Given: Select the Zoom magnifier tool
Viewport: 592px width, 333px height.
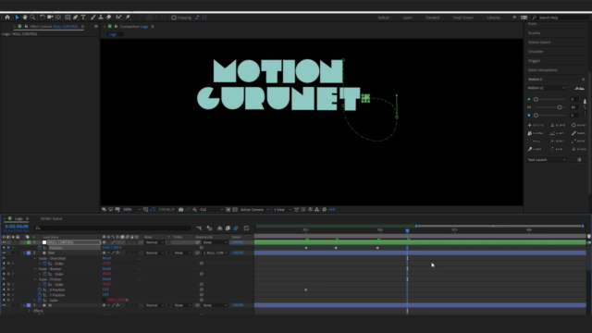Looking at the screenshot, I should (33, 18).
